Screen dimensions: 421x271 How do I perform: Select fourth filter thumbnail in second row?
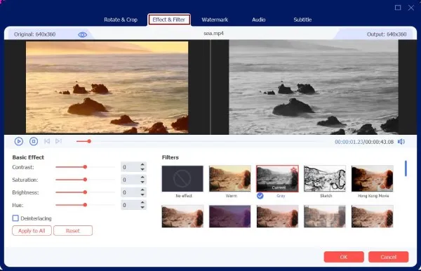325,216
